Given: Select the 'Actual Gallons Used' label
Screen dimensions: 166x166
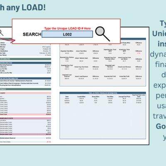Looking at the screenshot, I should point(81,58).
